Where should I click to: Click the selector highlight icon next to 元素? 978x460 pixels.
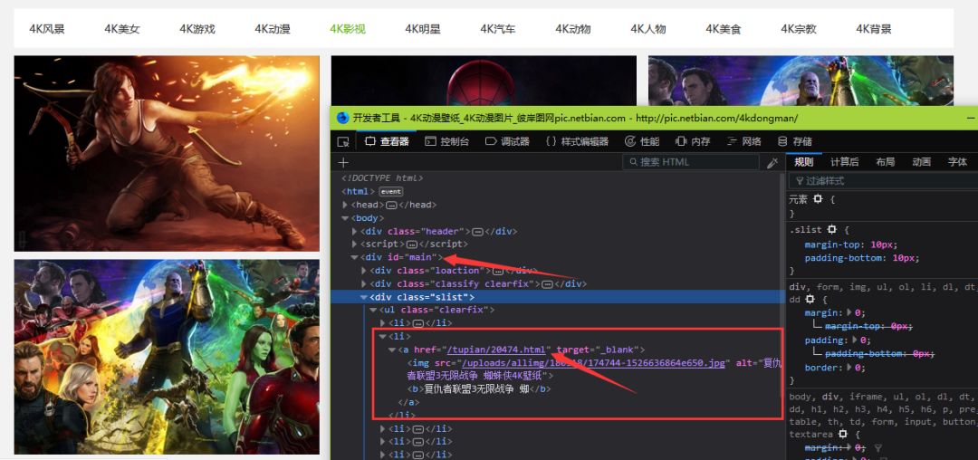[817, 199]
